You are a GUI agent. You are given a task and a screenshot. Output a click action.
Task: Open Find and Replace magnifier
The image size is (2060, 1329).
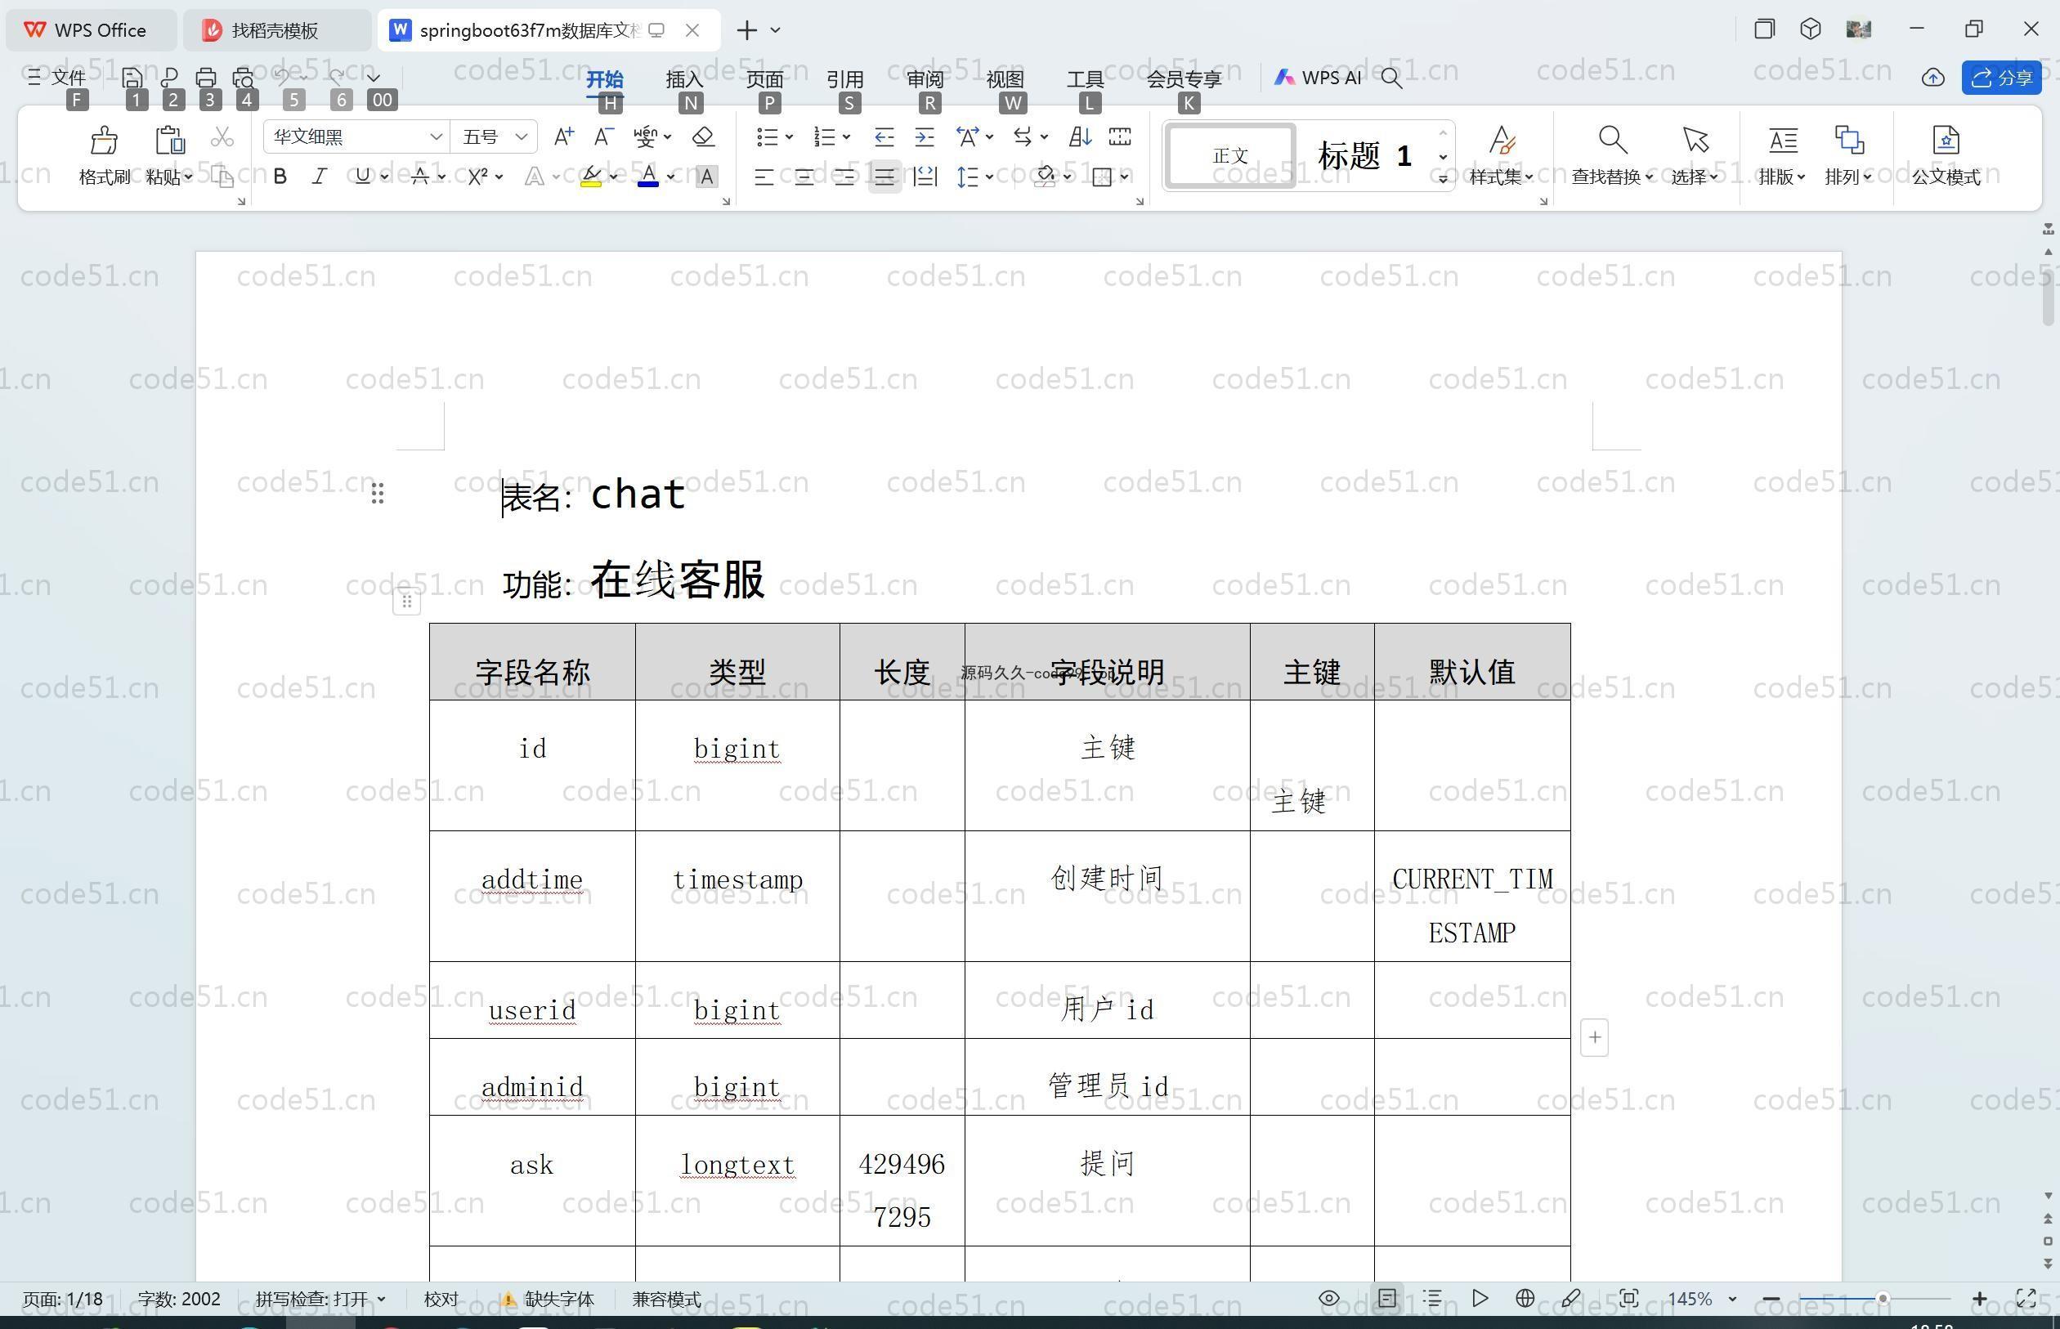(1612, 140)
